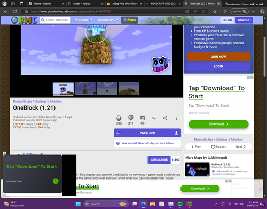The height and width of the screenshot is (209, 267).
Task: Click Challenge & Adventure breadcrumb above title
Action: pos(48,102)
